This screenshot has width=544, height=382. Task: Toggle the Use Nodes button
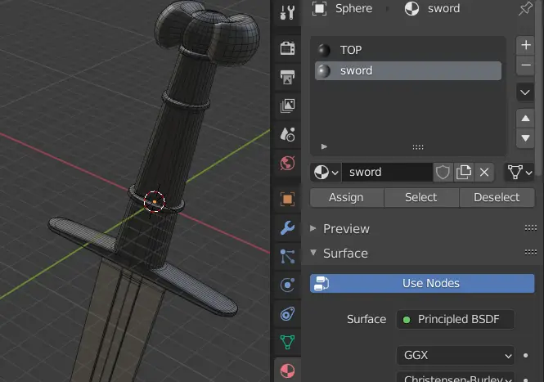422,283
